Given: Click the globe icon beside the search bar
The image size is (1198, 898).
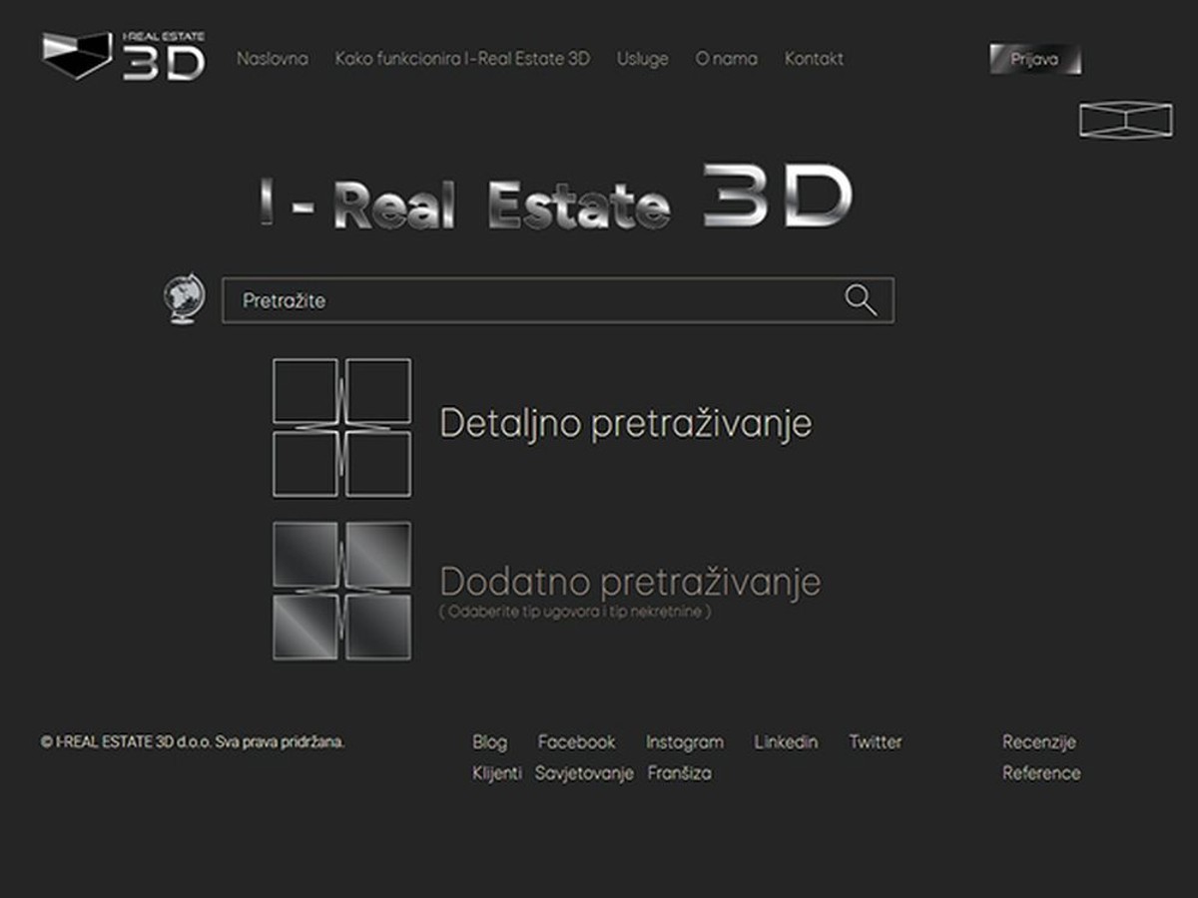Looking at the screenshot, I should [x=183, y=298].
